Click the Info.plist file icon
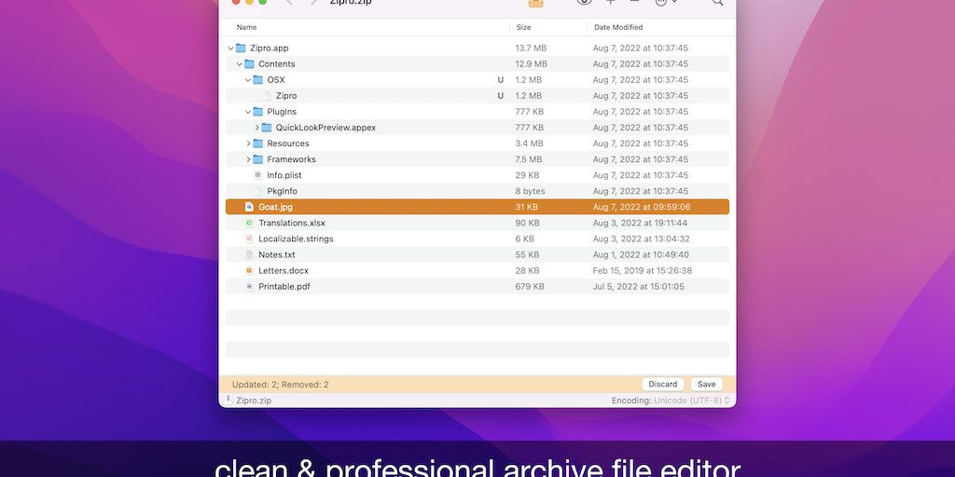 click(257, 175)
